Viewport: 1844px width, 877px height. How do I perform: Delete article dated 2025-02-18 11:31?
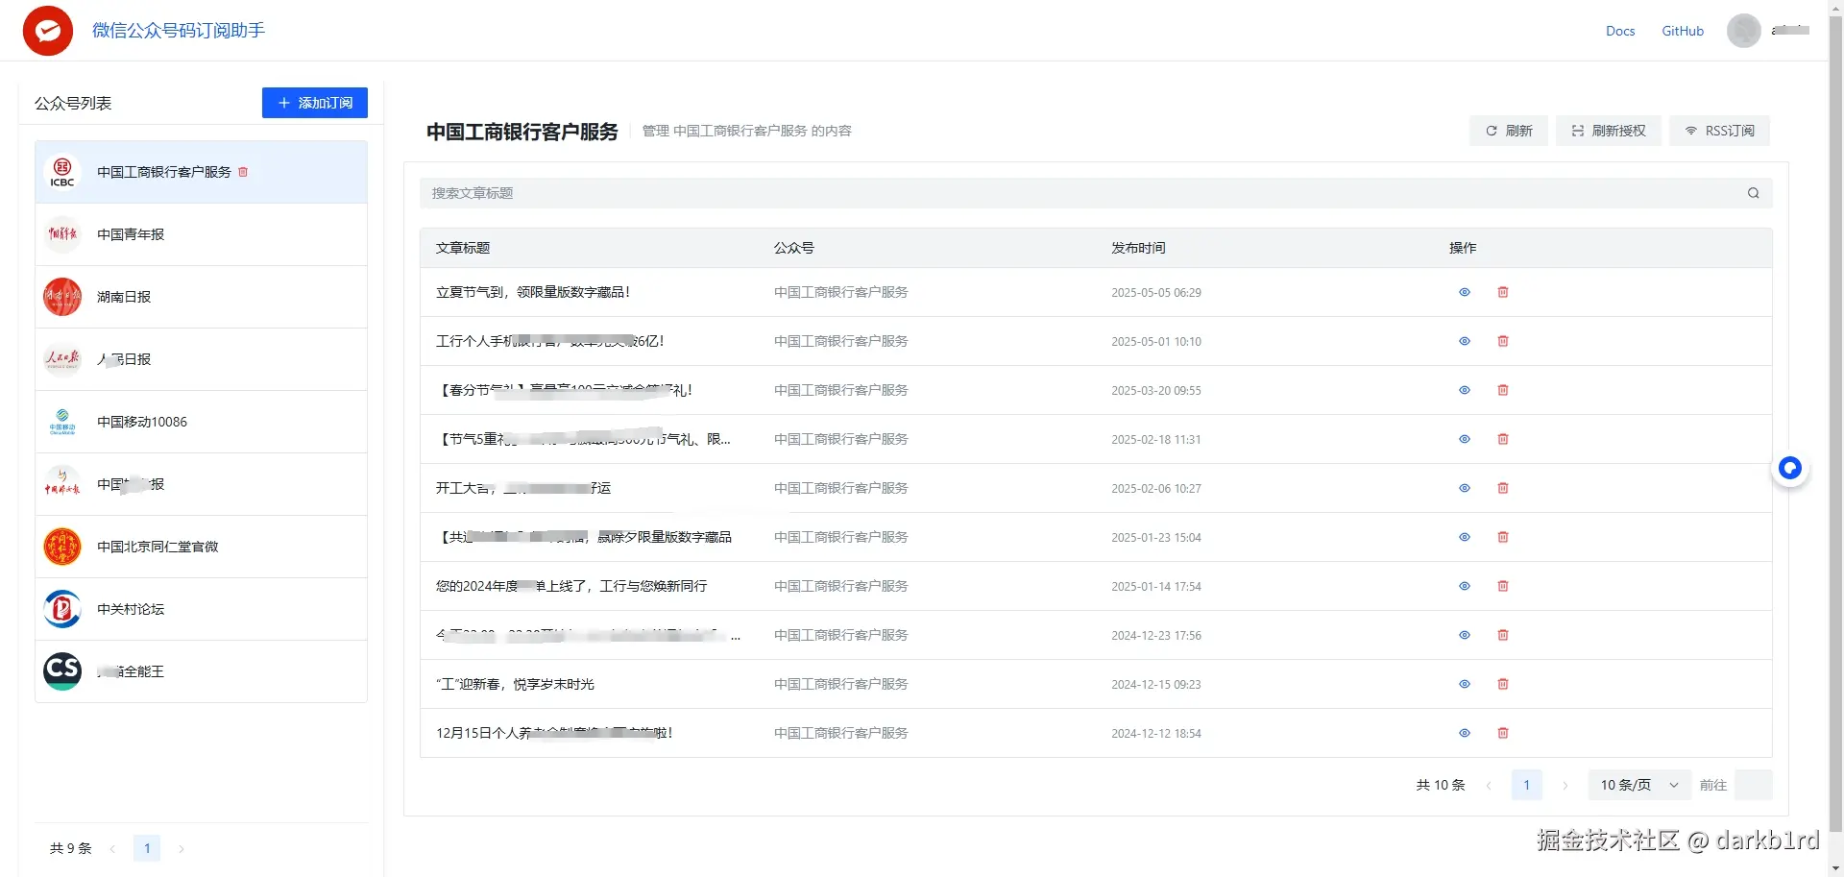(1503, 439)
